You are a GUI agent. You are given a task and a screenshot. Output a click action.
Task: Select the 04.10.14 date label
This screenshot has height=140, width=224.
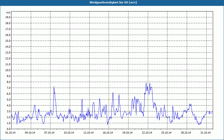[30, 133]
